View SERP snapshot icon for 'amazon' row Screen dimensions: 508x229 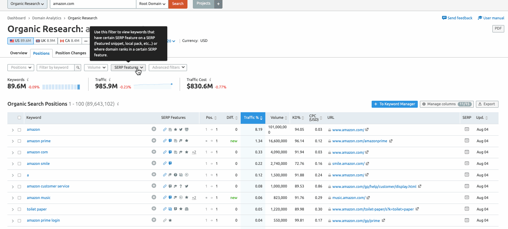pyautogui.click(x=467, y=129)
